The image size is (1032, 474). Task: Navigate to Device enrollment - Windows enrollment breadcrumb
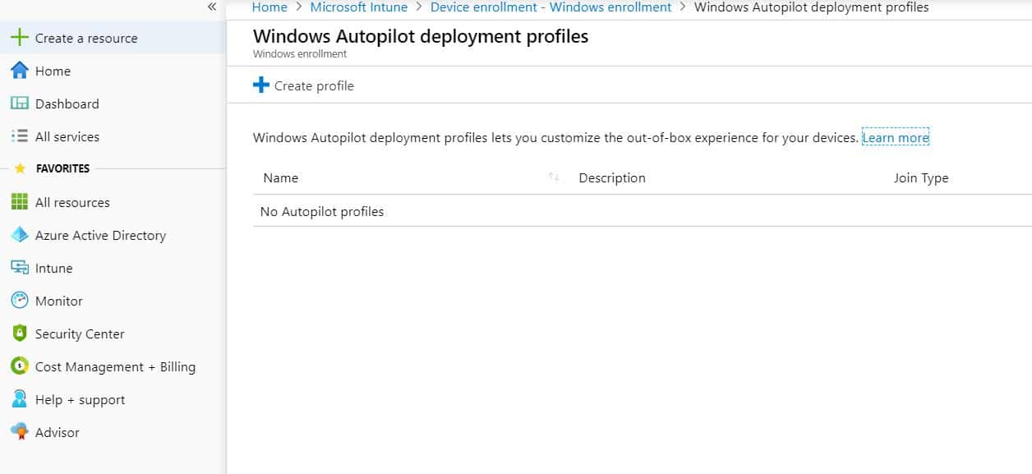[x=551, y=7]
